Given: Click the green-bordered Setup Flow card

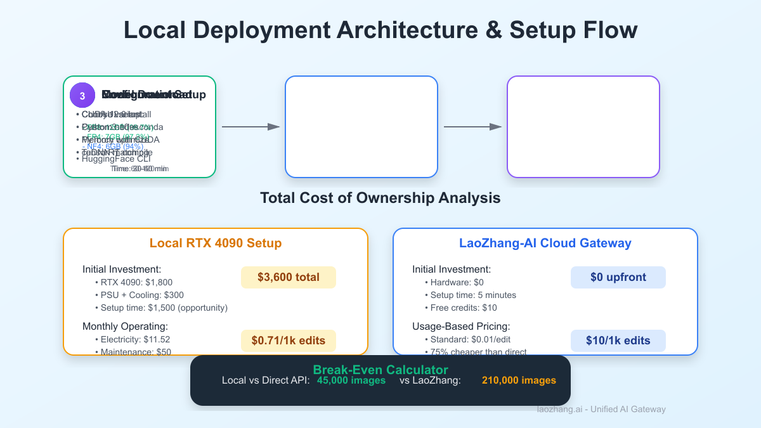Looking at the screenshot, I should [x=140, y=127].
